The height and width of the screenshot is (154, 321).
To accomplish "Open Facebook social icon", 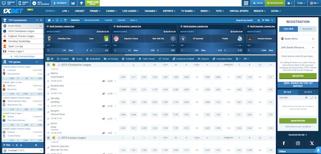I will pyautogui.click(x=284, y=143).
